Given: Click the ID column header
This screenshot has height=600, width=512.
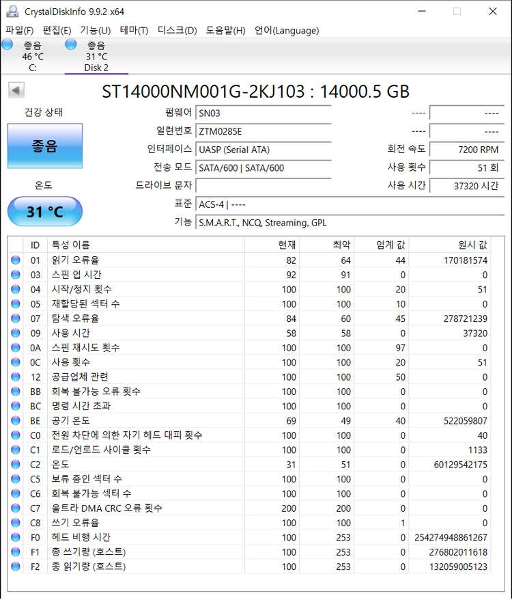Looking at the screenshot, I should [x=35, y=245].
